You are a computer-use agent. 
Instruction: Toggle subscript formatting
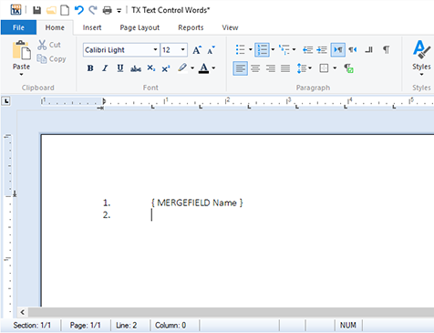[x=151, y=68]
